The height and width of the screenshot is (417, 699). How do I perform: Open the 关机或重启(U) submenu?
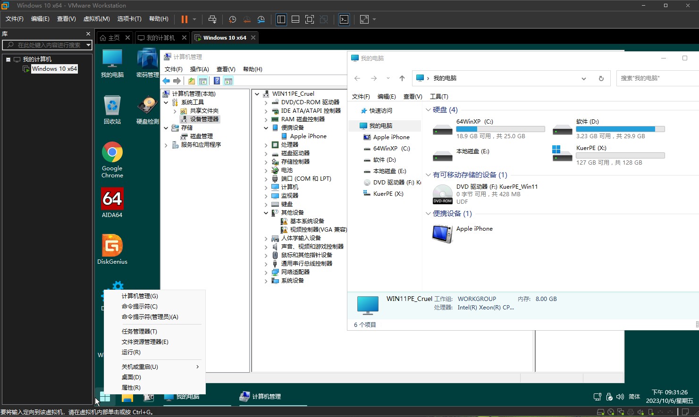[x=155, y=367]
